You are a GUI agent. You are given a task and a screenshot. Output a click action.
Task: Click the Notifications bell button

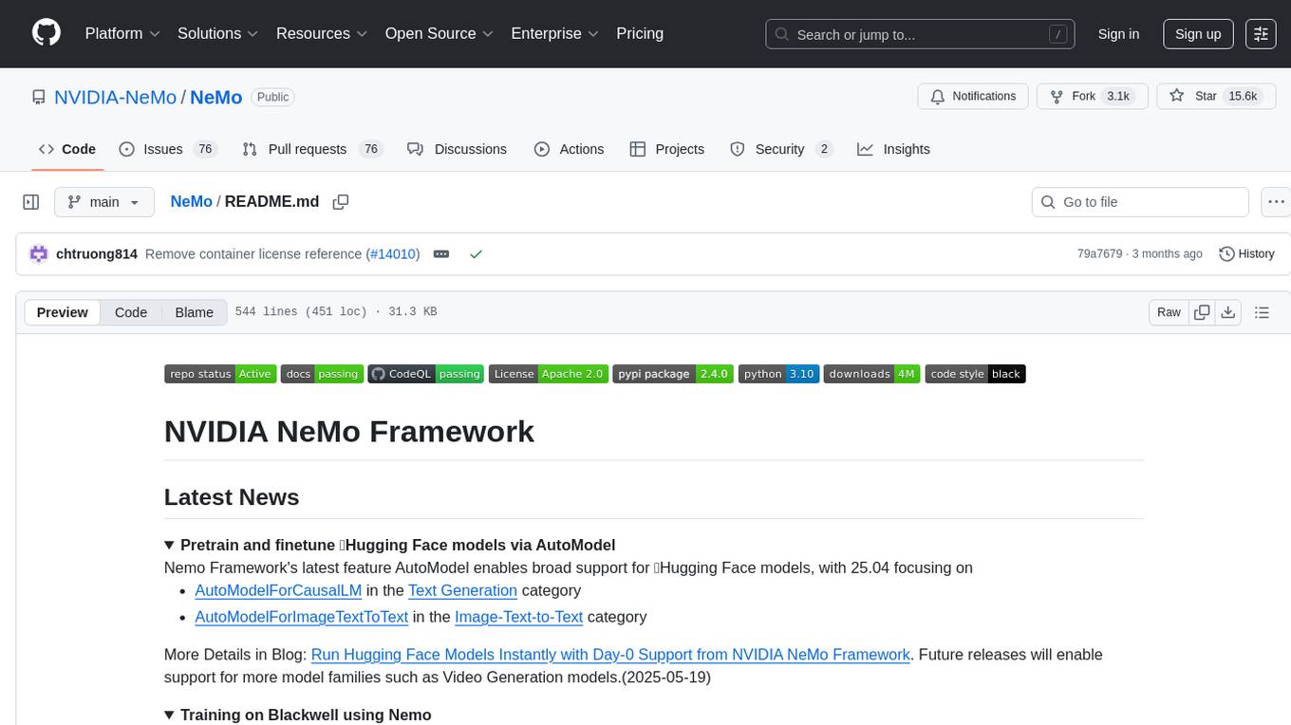[973, 96]
